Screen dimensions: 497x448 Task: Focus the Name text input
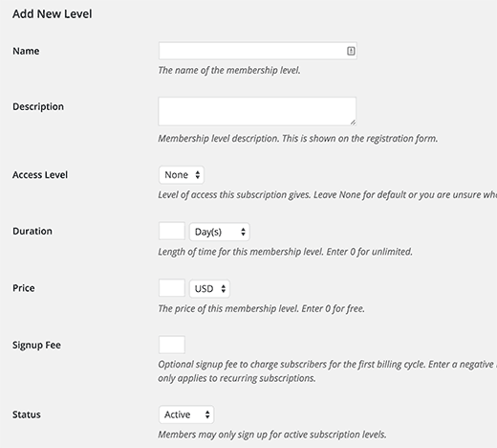point(257,51)
